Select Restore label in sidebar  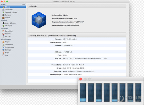(x=8, y=34)
